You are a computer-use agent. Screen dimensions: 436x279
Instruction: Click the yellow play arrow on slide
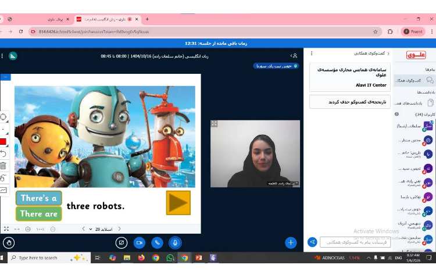click(178, 203)
